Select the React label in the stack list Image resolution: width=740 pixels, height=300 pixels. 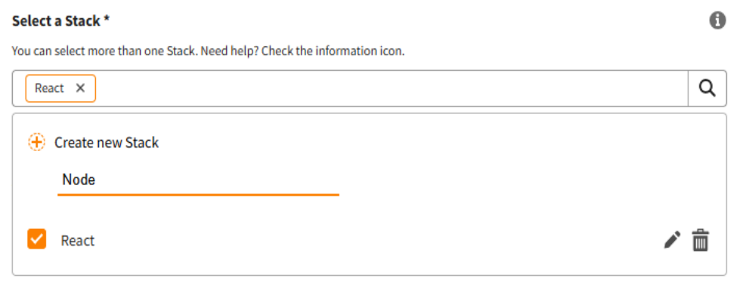78,240
